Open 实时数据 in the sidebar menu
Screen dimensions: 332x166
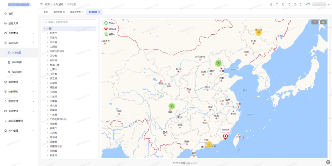click(17, 62)
